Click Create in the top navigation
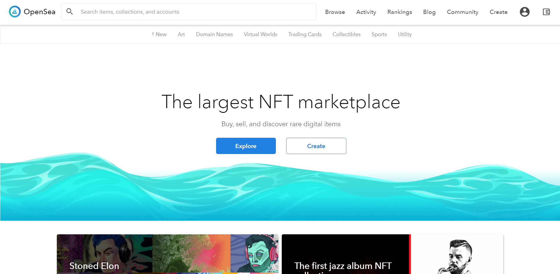The width and height of the screenshot is (560, 274). (x=498, y=12)
